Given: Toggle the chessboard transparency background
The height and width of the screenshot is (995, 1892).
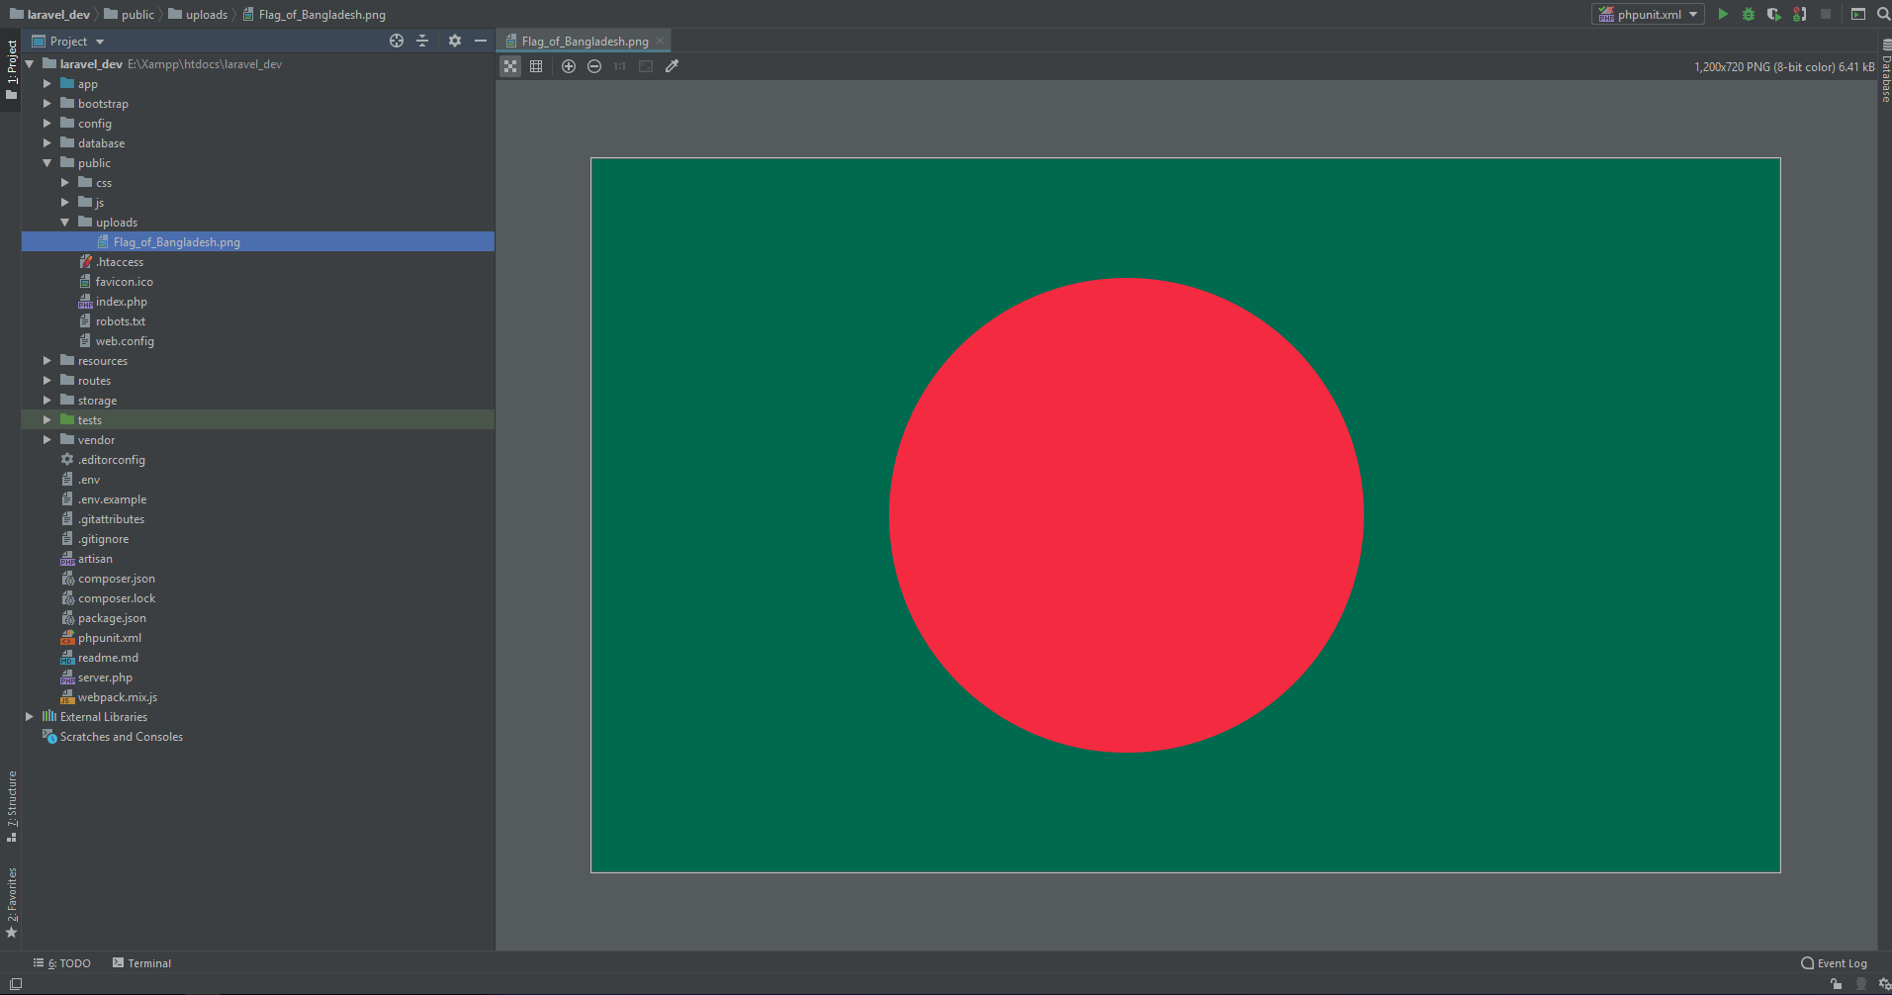Looking at the screenshot, I should 510,66.
